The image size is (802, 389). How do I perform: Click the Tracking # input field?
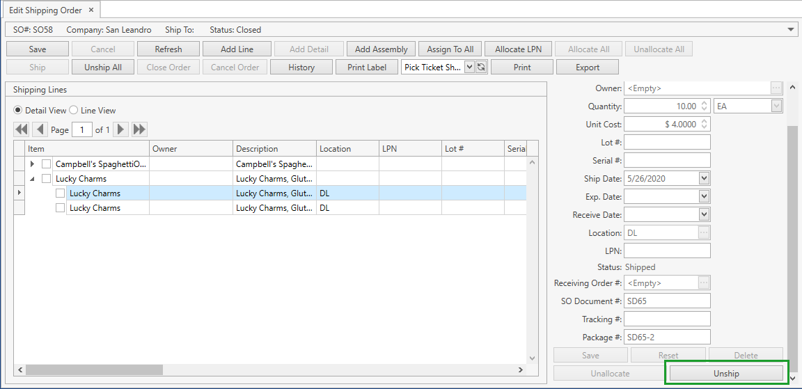pos(667,319)
